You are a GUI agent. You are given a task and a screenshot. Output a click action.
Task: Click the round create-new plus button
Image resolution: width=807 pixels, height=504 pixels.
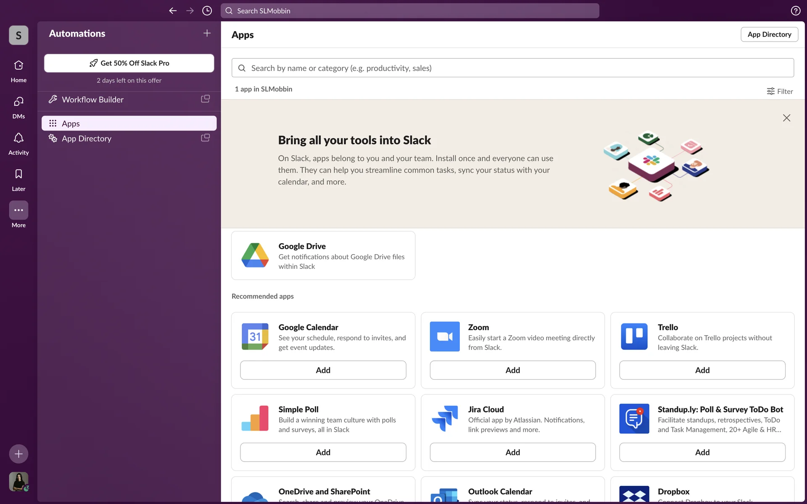[18, 454]
